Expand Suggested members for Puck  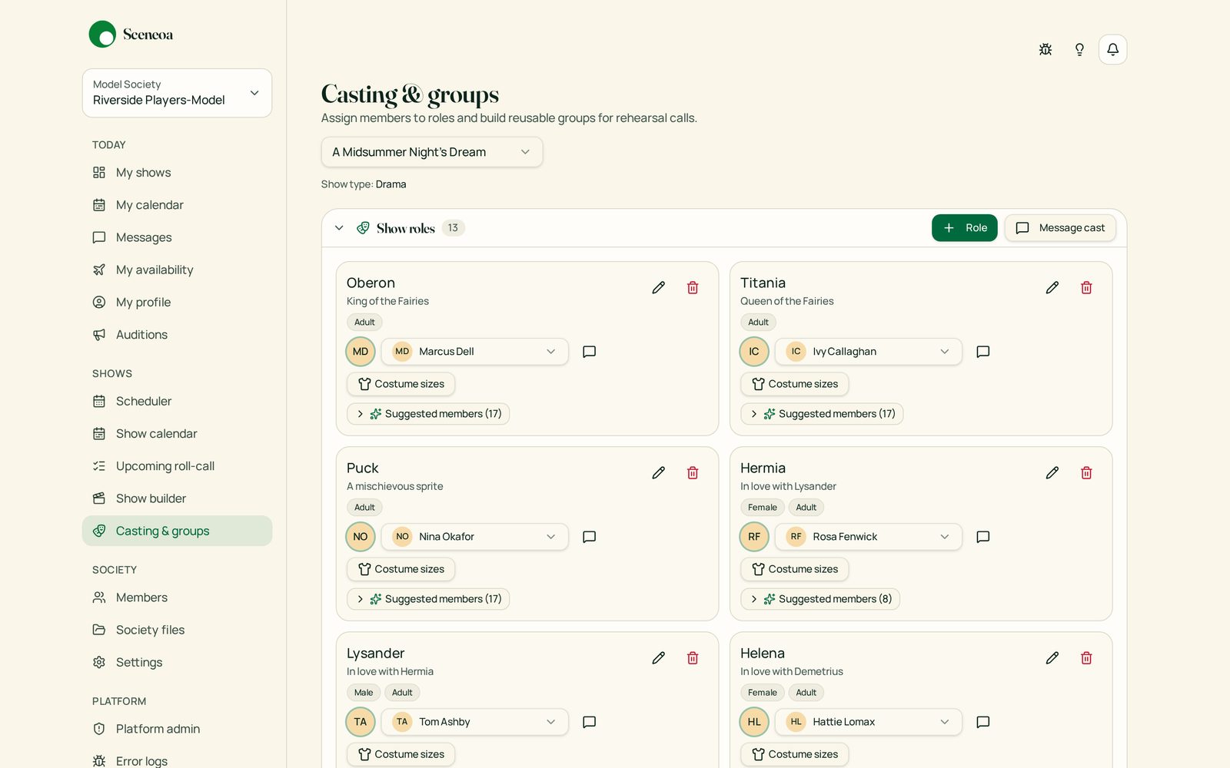point(428,599)
